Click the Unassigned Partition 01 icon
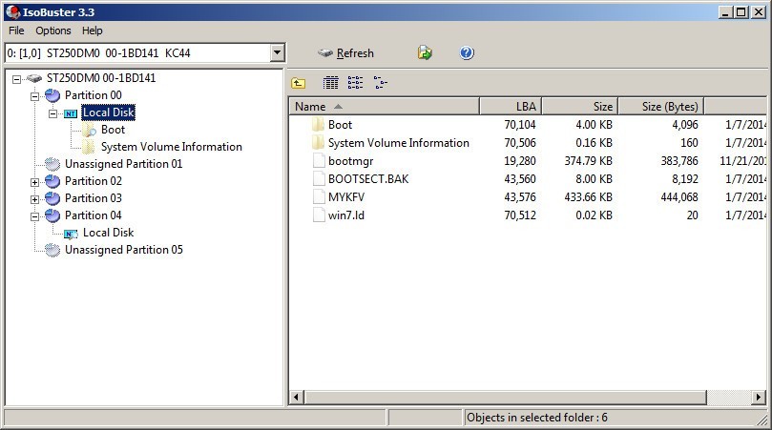Screen dimensions: 772x430 point(52,164)
